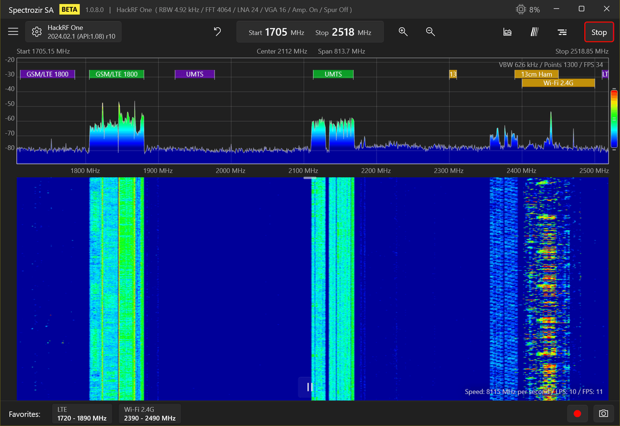The image size is (620, 426).
Task: Edit the Start 1705 MHz frequency
Action: pos(276,32)
